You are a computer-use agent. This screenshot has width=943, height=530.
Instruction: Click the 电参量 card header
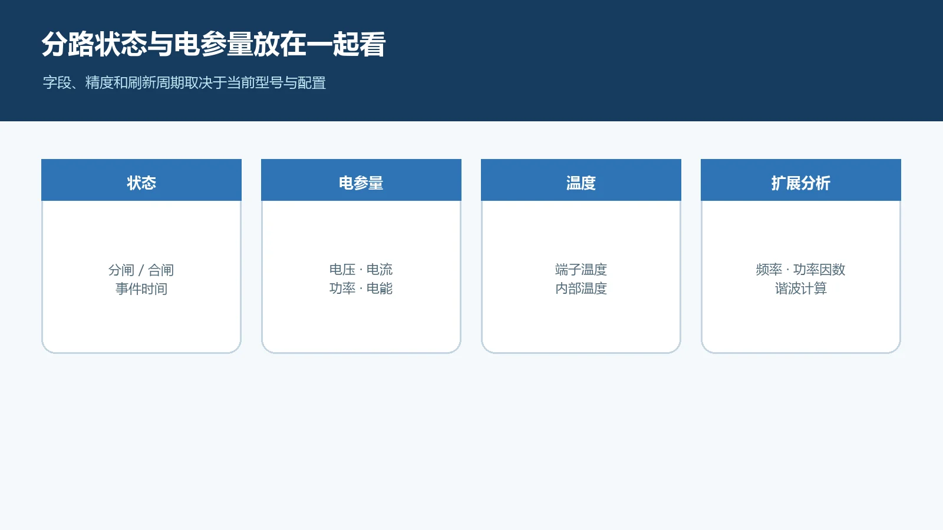(x=361, y=180)
